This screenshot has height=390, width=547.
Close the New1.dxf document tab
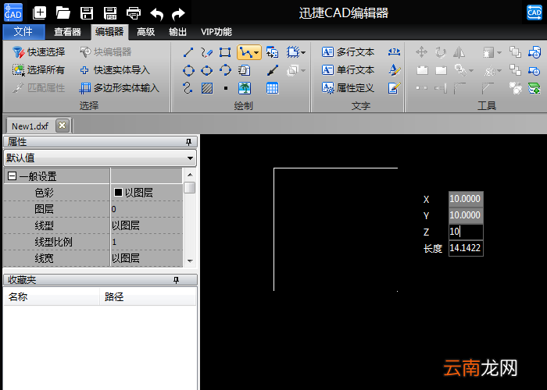click(x=62, y=126)
